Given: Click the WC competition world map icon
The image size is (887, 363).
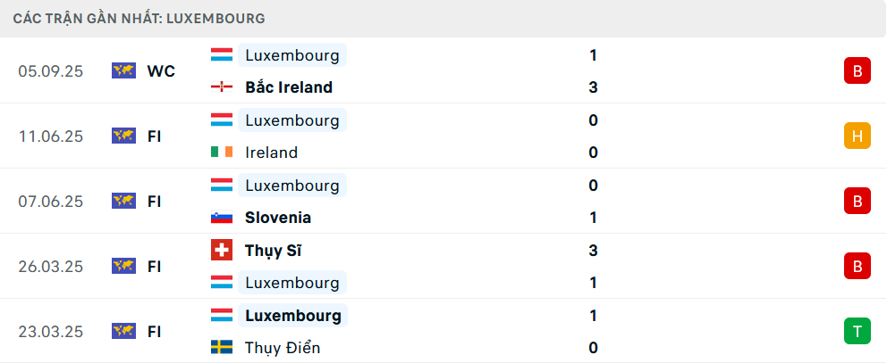Looking at the screenshot, I should (x=123, y=71).
